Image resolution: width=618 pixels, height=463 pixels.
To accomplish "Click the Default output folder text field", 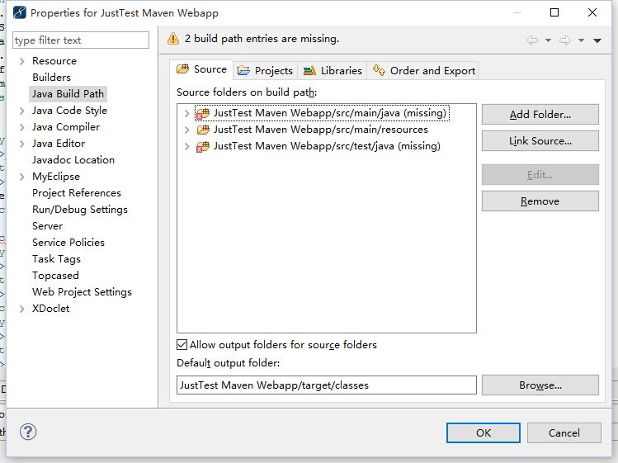I will (x=327, y=385).
